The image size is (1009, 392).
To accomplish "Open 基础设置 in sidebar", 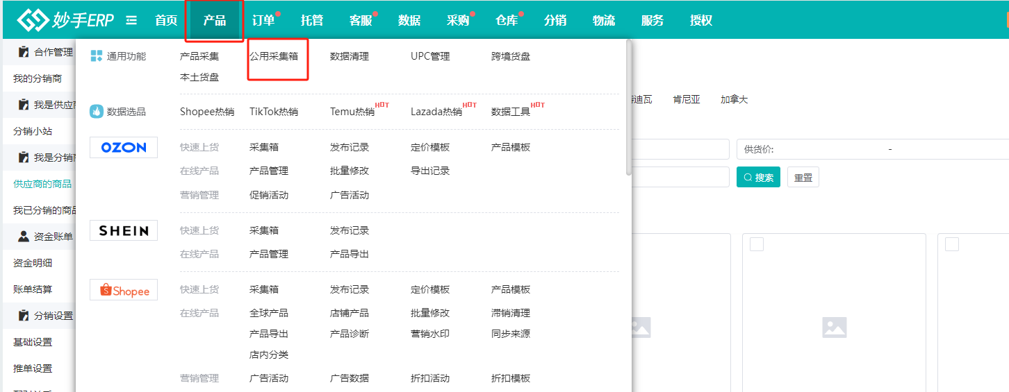I will [x=33, y=342].
